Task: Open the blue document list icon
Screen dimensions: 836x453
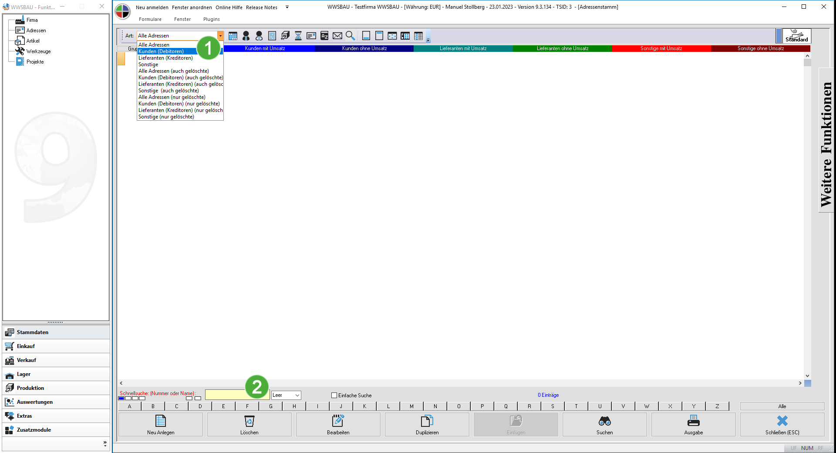Action: pyautogui.click(x=272, y=36)
